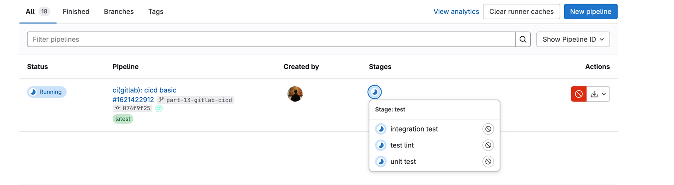Cancel the running pipeline with red button
This screenshot has height=185, width=674.
click(578, 94)
